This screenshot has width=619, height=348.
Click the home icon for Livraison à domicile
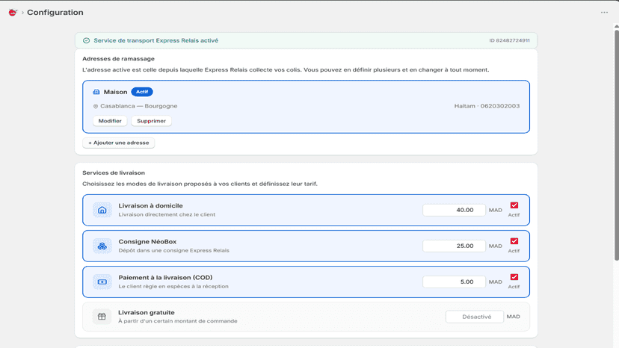click(x=102, y=210)
